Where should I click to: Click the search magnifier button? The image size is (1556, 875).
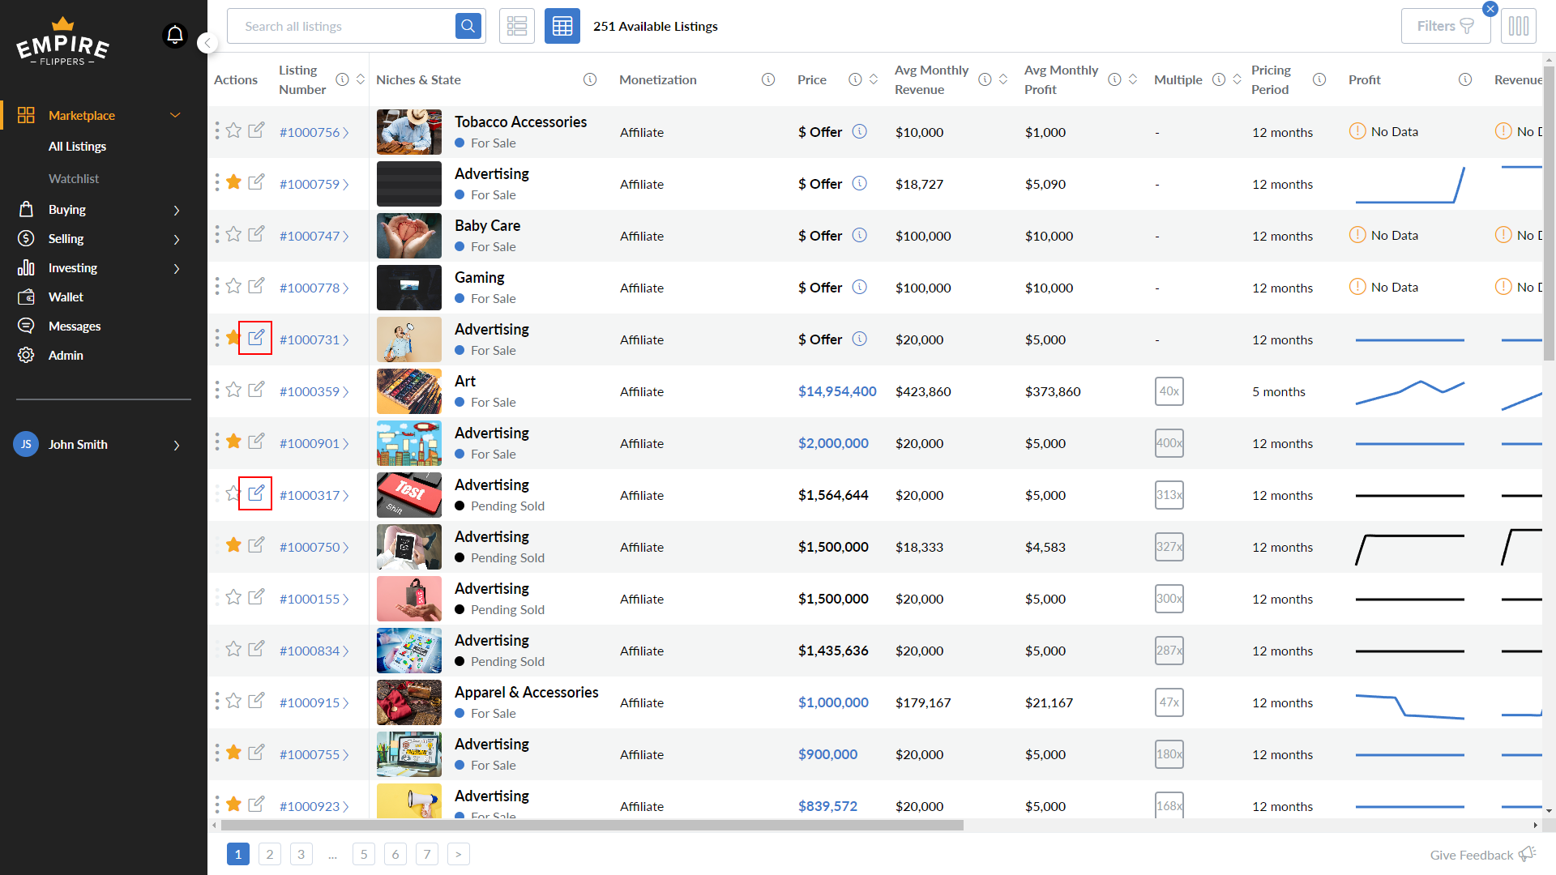pyautogui.click(x=468, y=26)
